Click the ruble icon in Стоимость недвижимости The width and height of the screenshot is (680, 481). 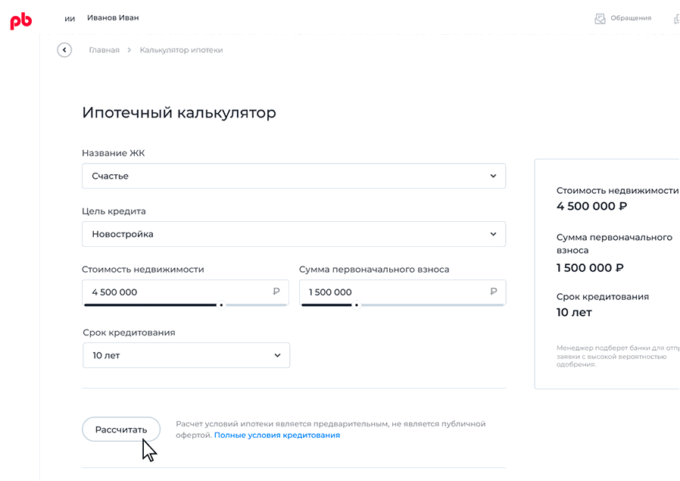click(276, 291)
